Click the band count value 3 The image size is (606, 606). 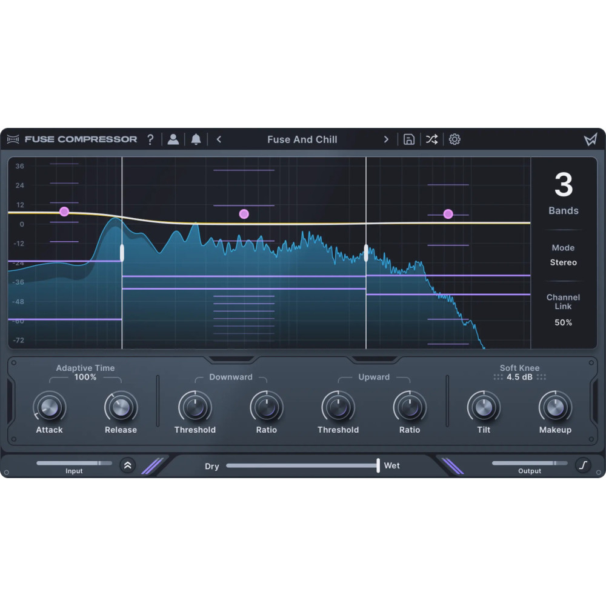pyautogui.click(x=564, y=185)
